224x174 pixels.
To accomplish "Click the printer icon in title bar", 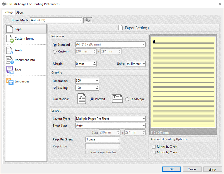I will pos(4,4).
